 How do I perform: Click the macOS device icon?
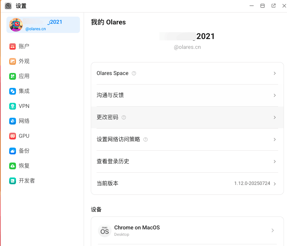point(105,231)
